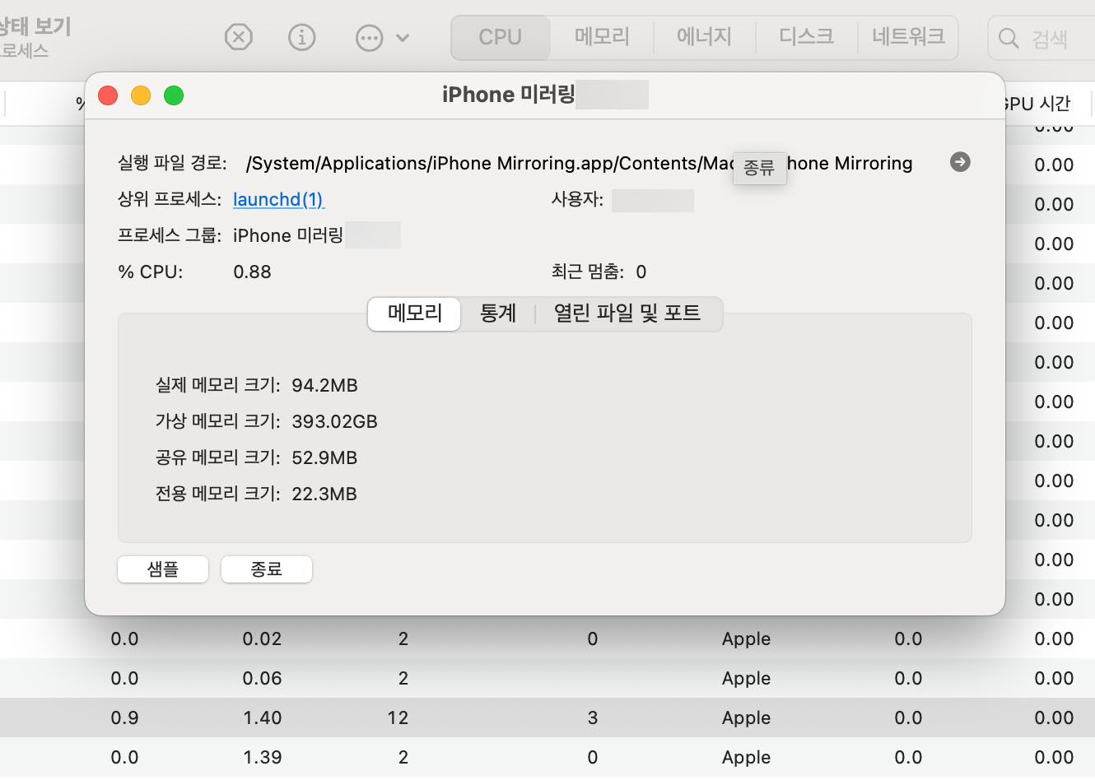Click the more options ellipsis icon
The width and height of the screenshot is (1095, 780).
point(369,37)
